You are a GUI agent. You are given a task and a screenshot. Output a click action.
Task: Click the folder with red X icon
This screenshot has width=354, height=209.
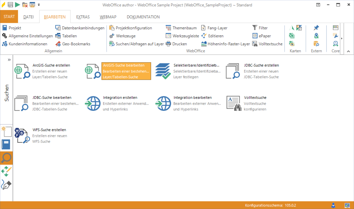pyautogui.click(x=25, y=5)
